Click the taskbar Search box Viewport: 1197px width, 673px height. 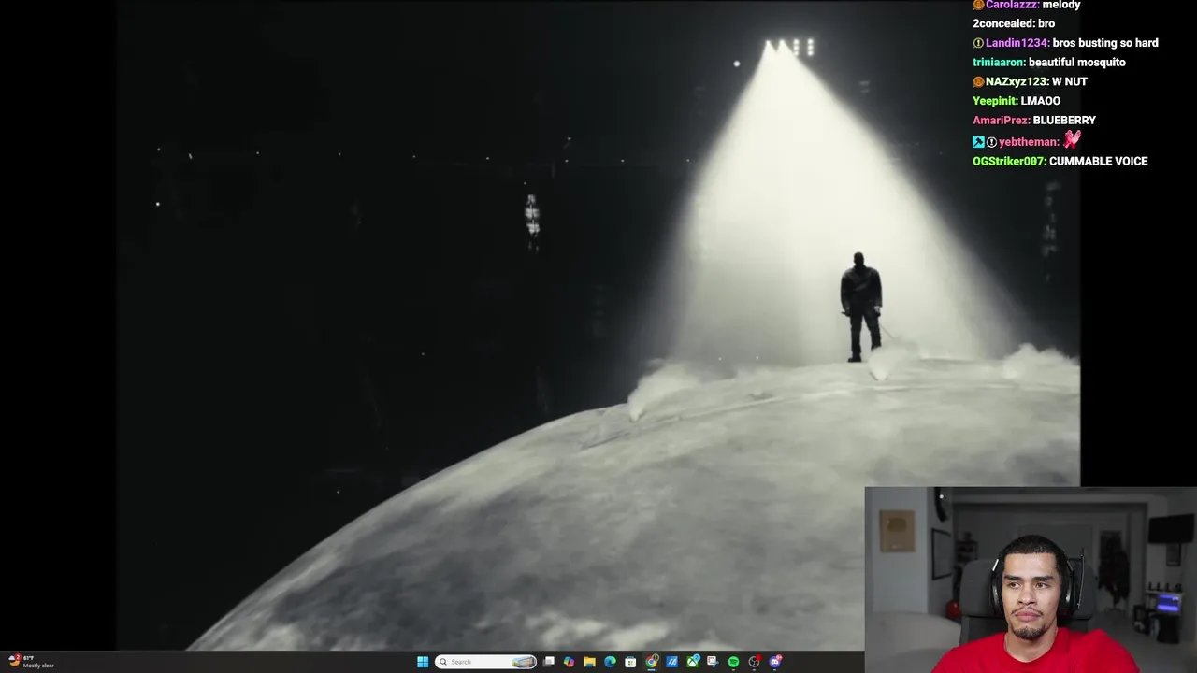(x=485, y=662)
